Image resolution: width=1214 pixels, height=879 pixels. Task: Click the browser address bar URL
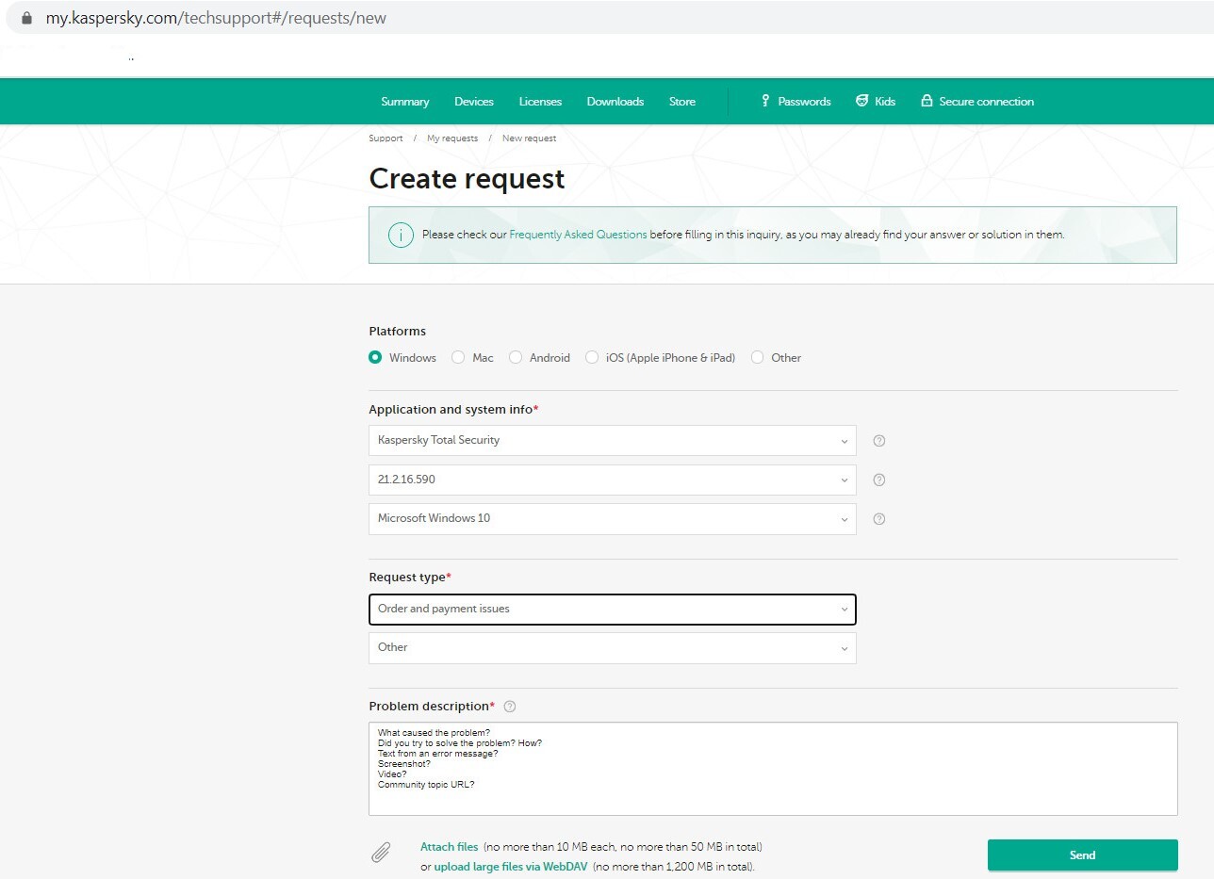tap(216, 18)
